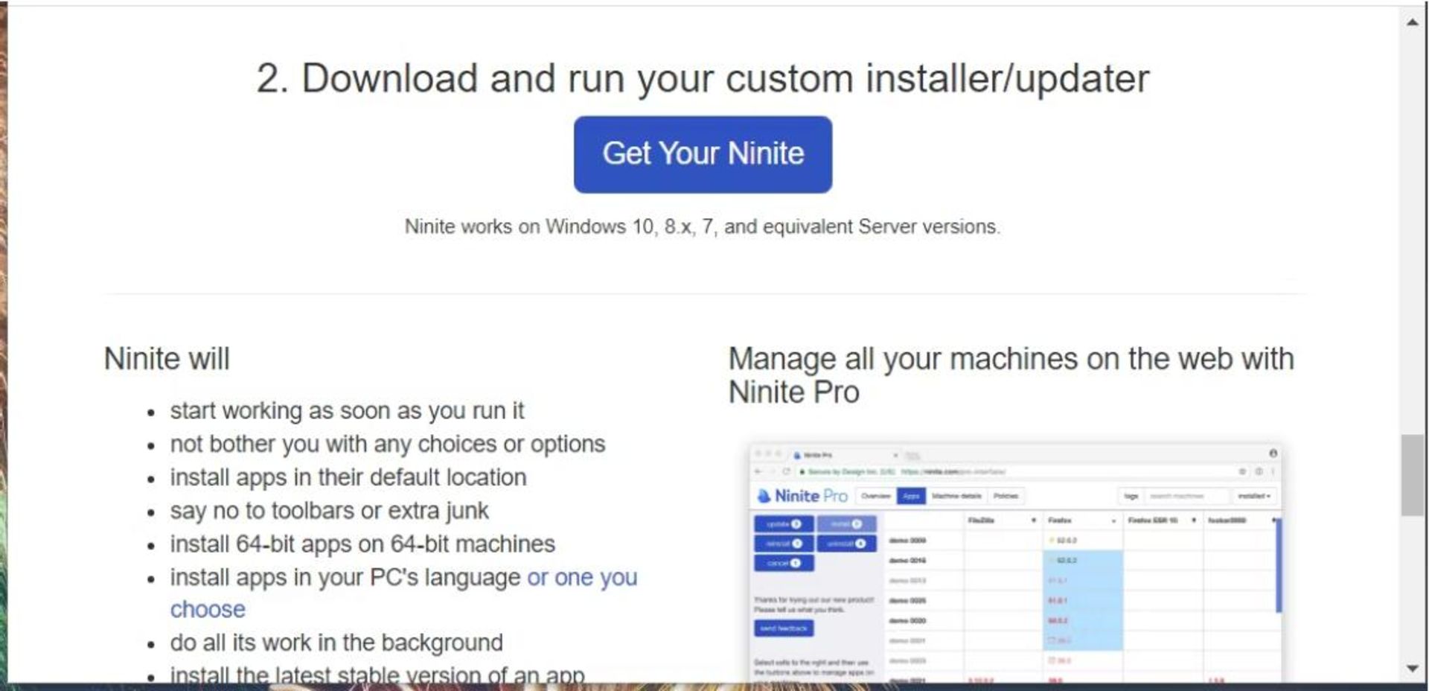Image resolution: width=1429 pixels, height=691 pixels.
Task: Click "install apps in their default location"
Action: (x=348, y=477)
